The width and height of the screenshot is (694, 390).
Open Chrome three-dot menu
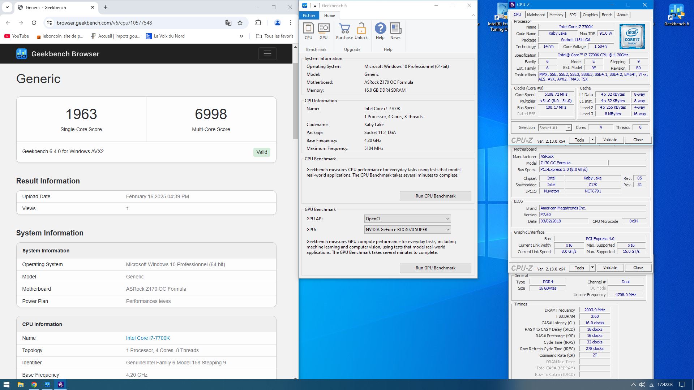click(x=291, y=23)
